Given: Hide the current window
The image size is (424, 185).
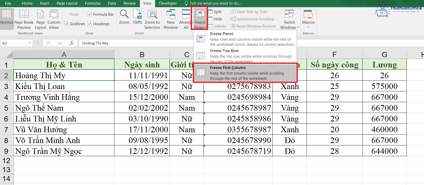Looking at the screenshot, I should pyautogui.click(x=215, y=19).
